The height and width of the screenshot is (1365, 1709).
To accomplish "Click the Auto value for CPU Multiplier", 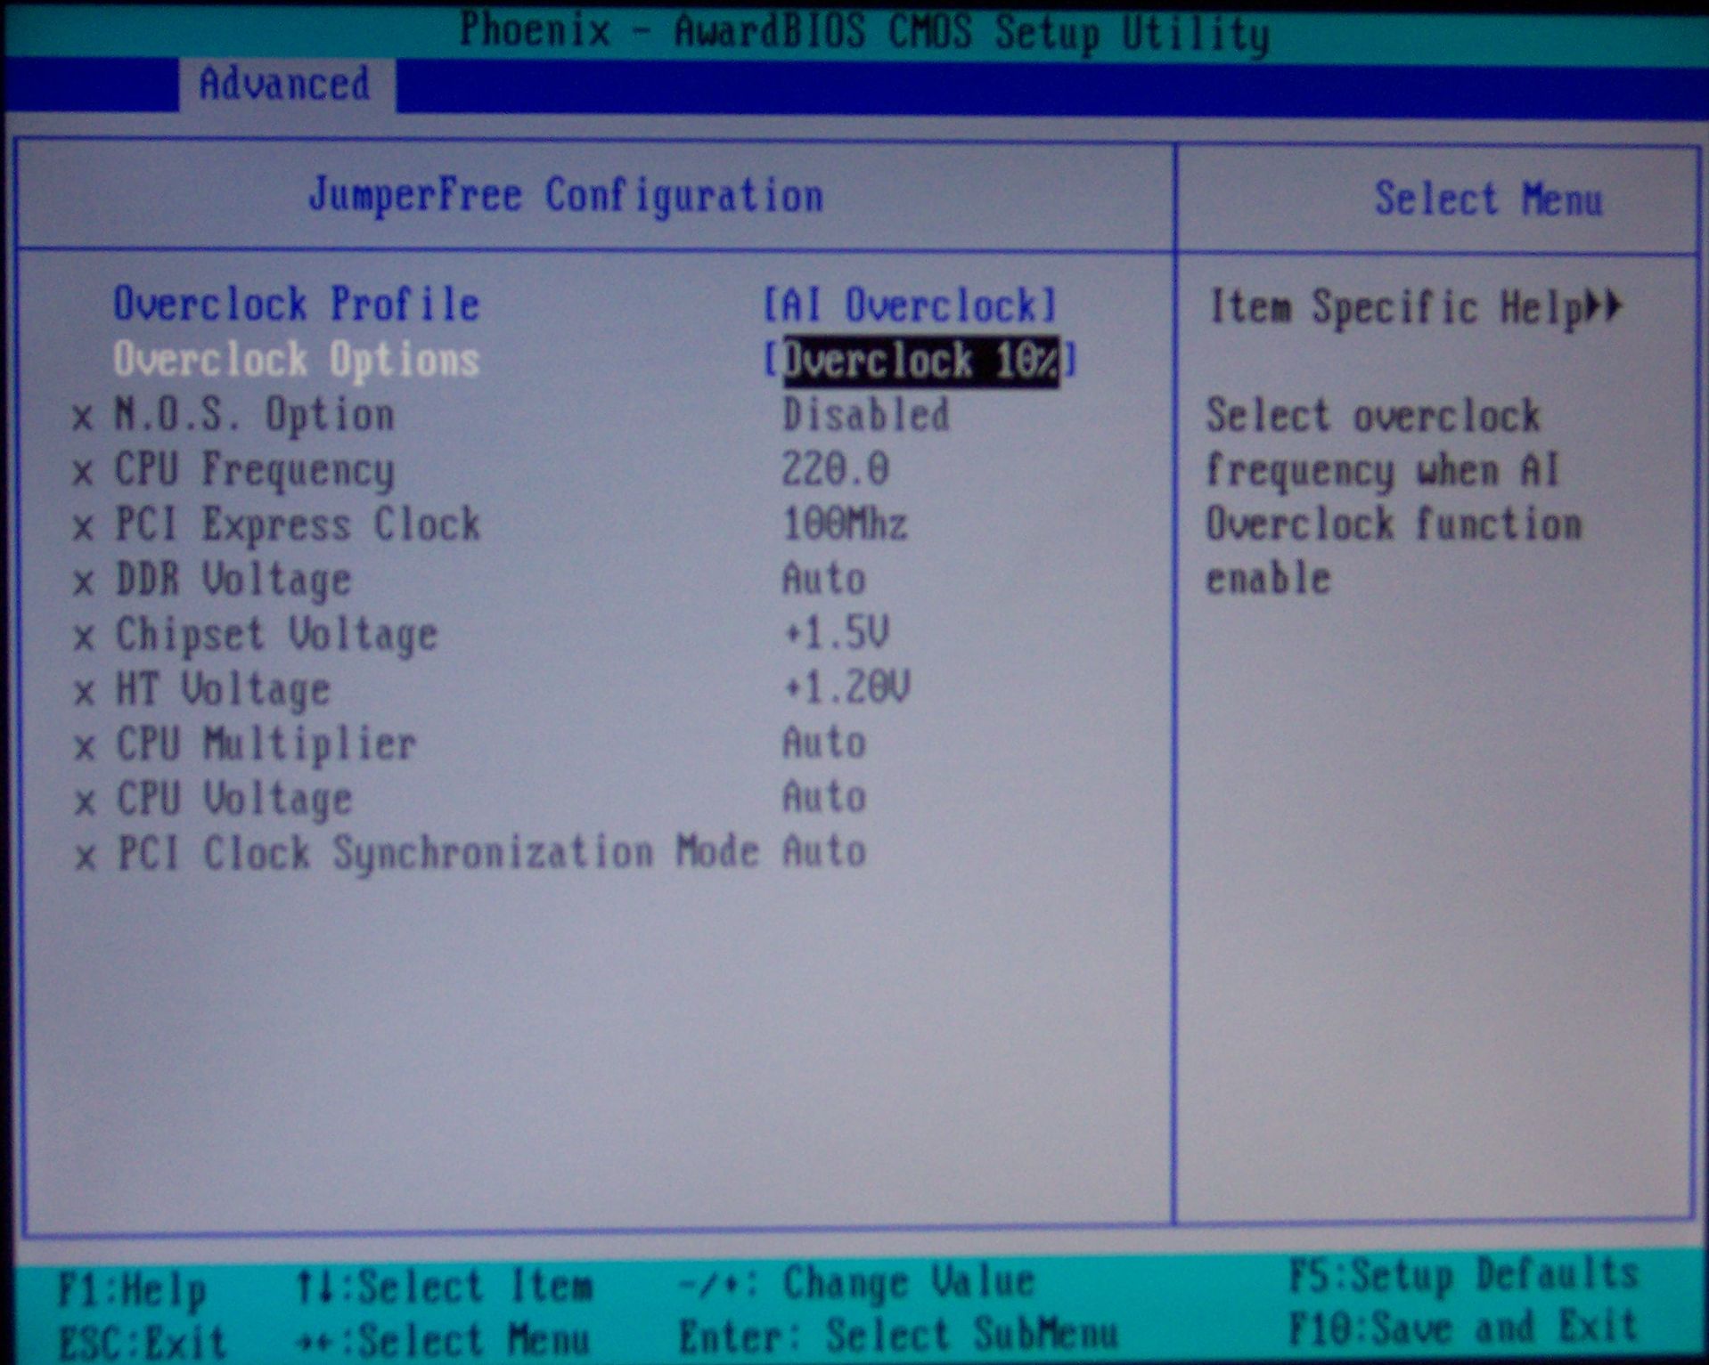I will pos(823,743).
